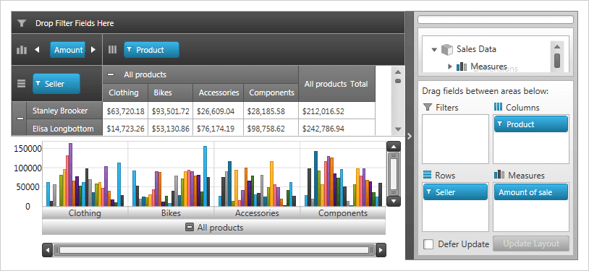Click the cell with $26,609.04

coord(219,111)
